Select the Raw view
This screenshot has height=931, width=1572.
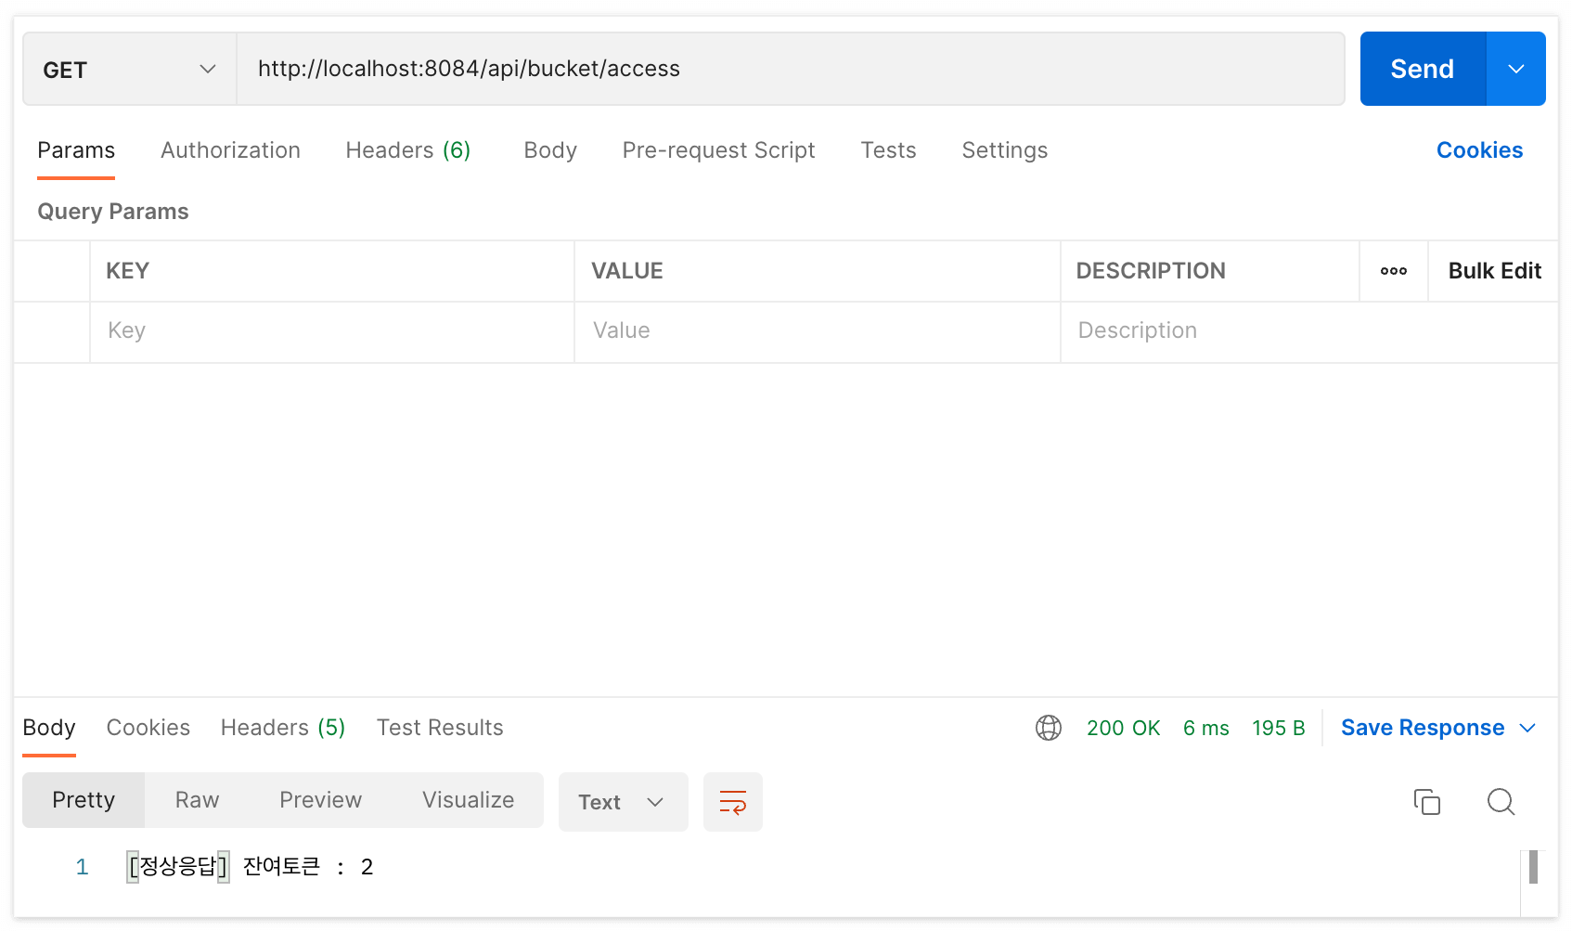coord(197,800)
